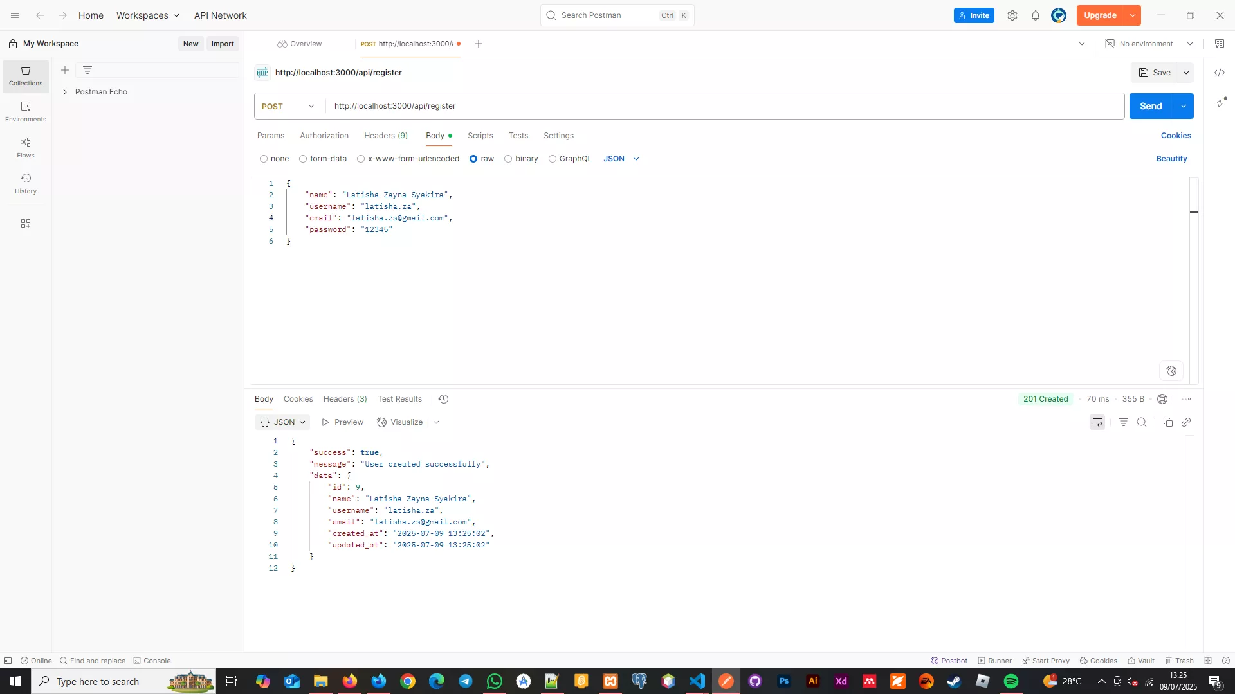Open the notifications bell
The height and width of the screenshot is (694, 1235).
pos(1036,15)
